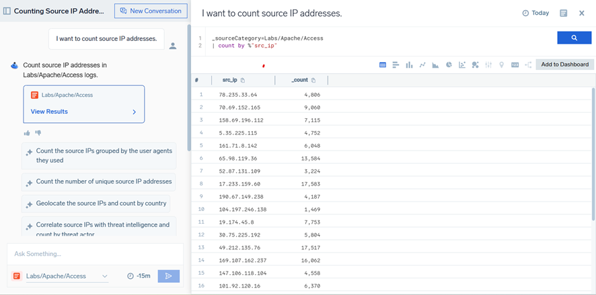The width and height of the screenshot is (596, 295).
Task: Click the Add to Dashboard button
Action: 564,65
